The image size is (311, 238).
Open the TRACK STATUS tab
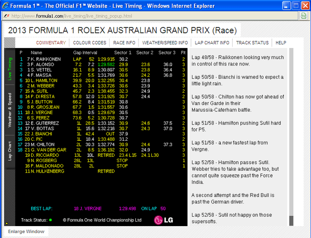pyautogui.click(x=252, y=43)
